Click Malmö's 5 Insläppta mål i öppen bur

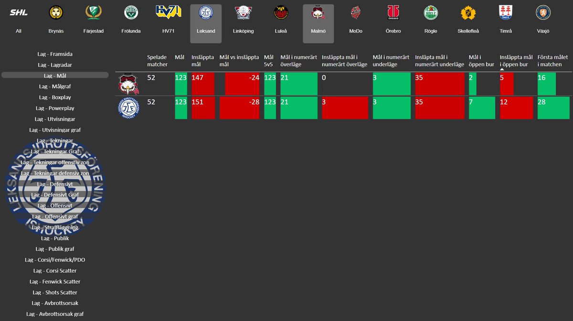pos(507,84)
